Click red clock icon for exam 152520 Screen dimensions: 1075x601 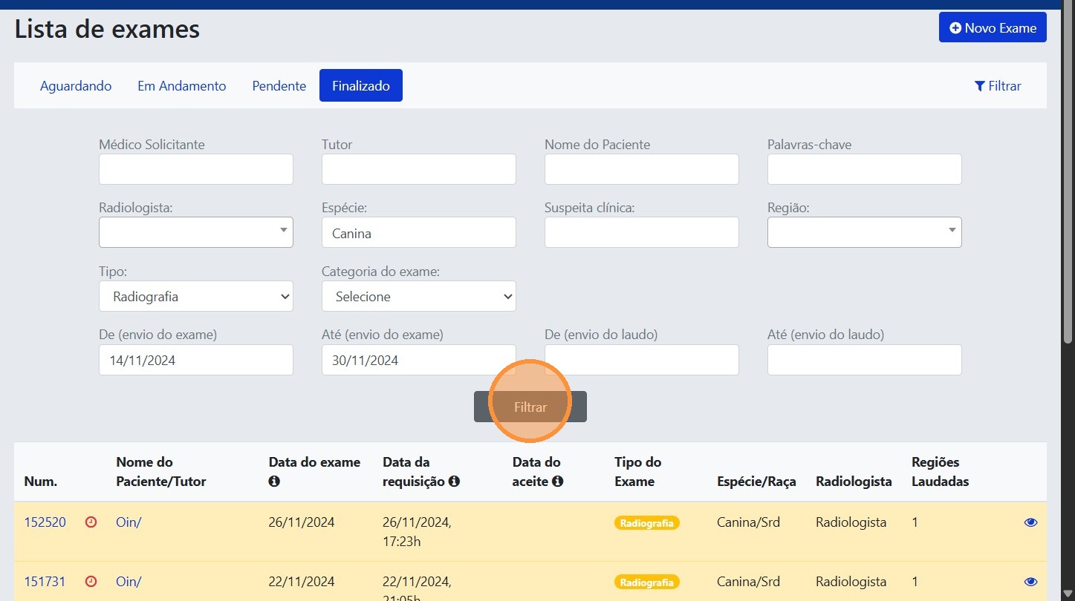tap(91, 522)
